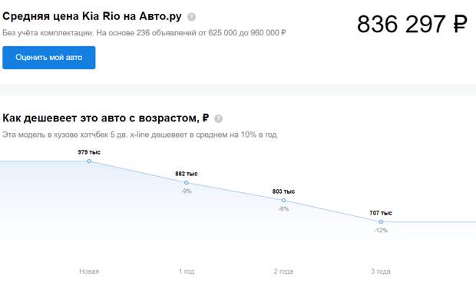Viewport: 476px width, 286px height.
Task: Select the 707 тыс chart data point
Action: 381,222
